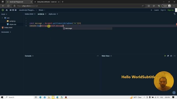Close the Console panel
This screenshot has height=99, width=177.
[33, 56]
